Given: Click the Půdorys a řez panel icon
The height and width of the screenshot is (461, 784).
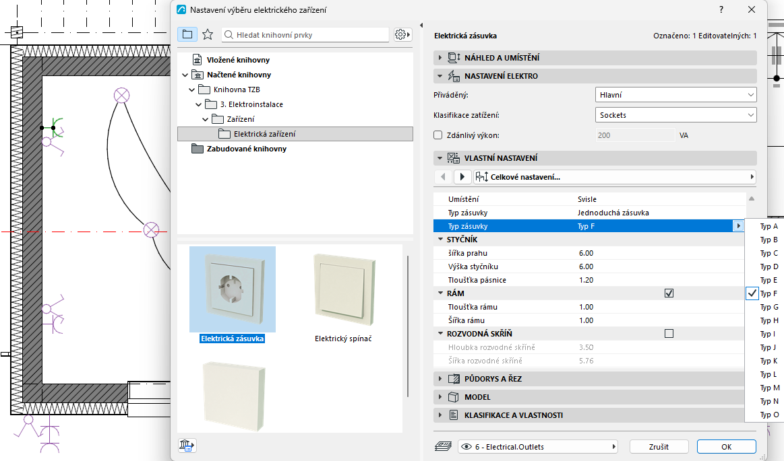Looking at the screenshot, I should pos(454,379).
